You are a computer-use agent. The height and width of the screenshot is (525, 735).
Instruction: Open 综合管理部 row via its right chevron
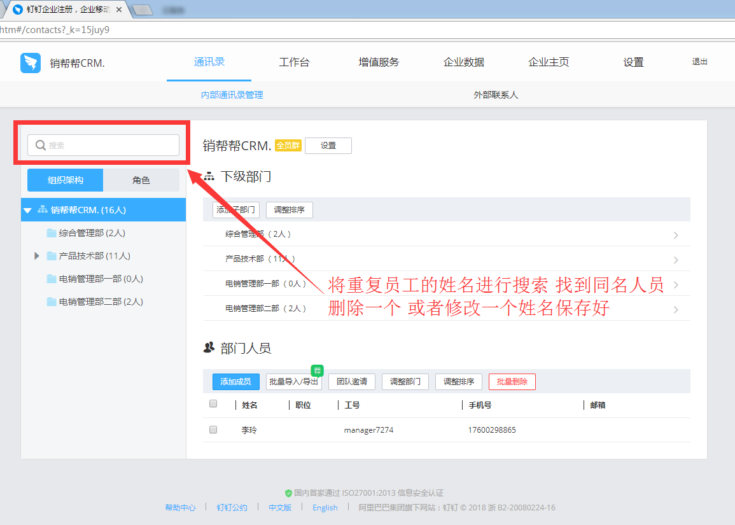pos(675,235)
